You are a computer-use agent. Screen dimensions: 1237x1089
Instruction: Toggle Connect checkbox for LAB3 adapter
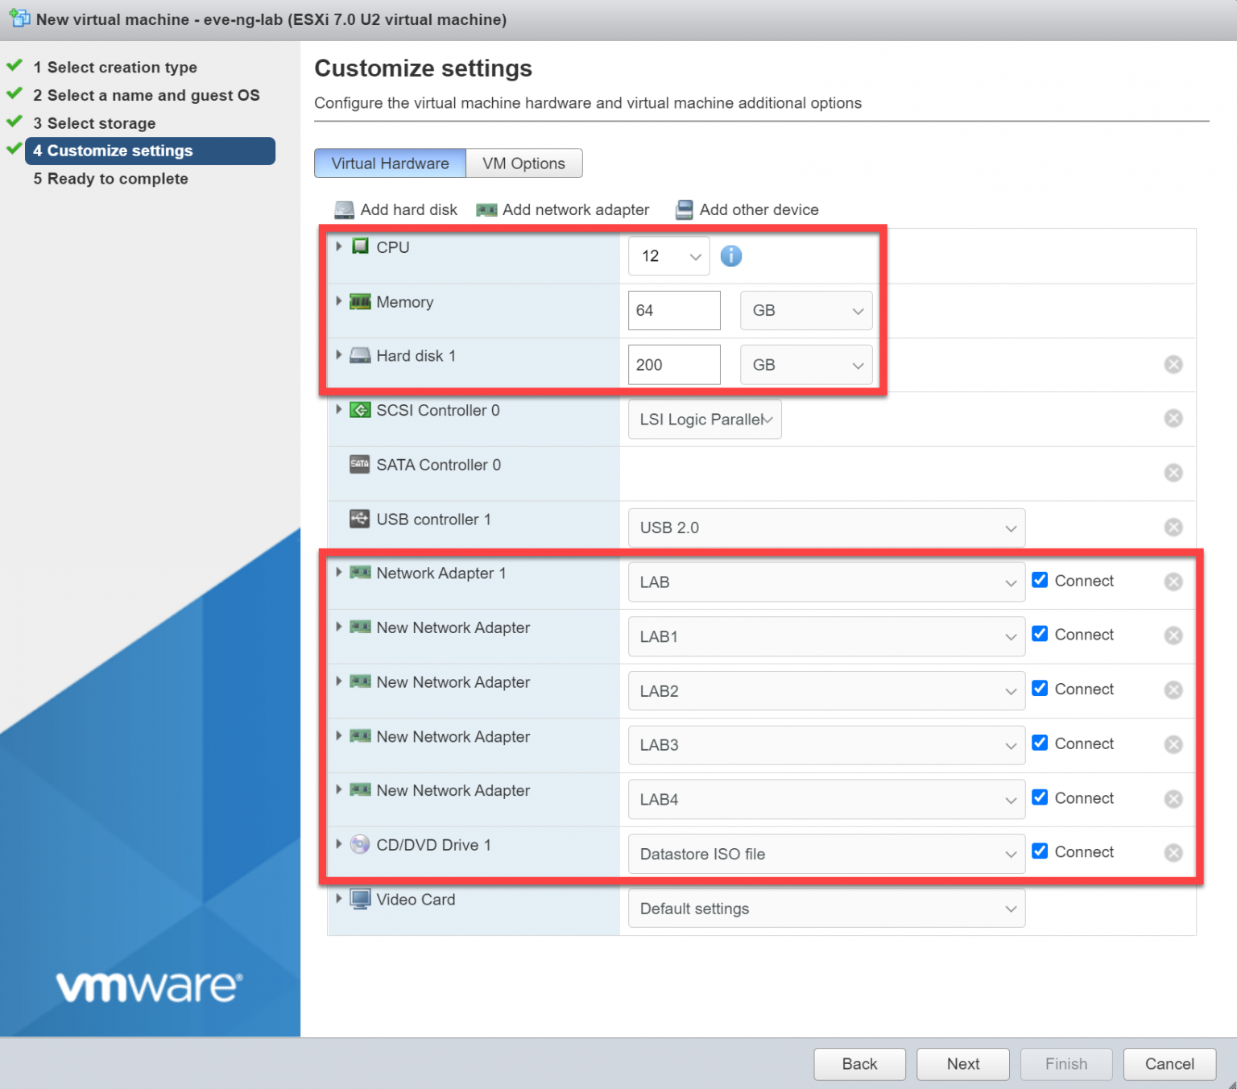click(x=1040, y=743)
